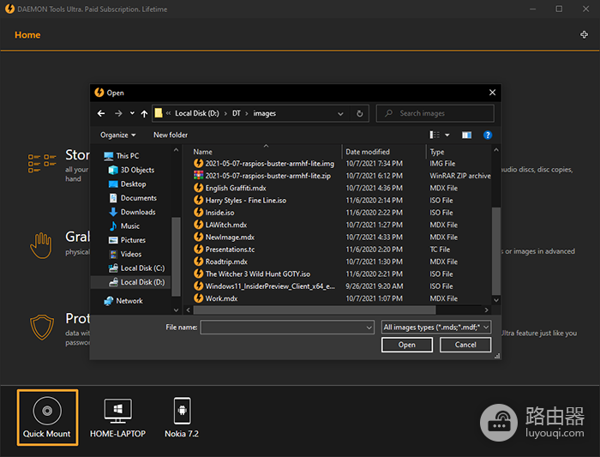Click the DT breadcrumb in address bar
Viewport: 600px width, 457px height.
coord(237,114)
